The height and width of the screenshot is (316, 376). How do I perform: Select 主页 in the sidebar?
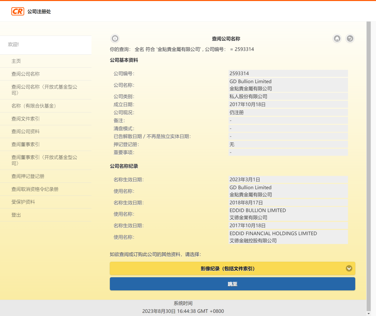[16, 61]
